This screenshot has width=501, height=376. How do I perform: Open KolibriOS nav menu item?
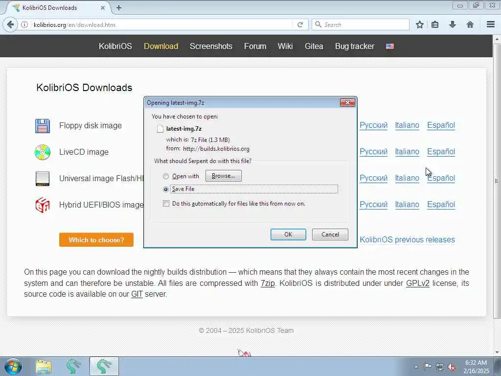(x=115, y=47)
